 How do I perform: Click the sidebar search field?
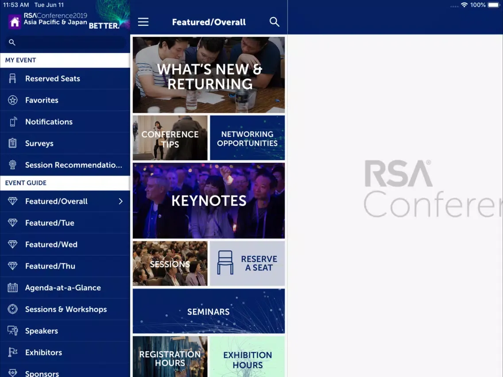click(66, 42)
